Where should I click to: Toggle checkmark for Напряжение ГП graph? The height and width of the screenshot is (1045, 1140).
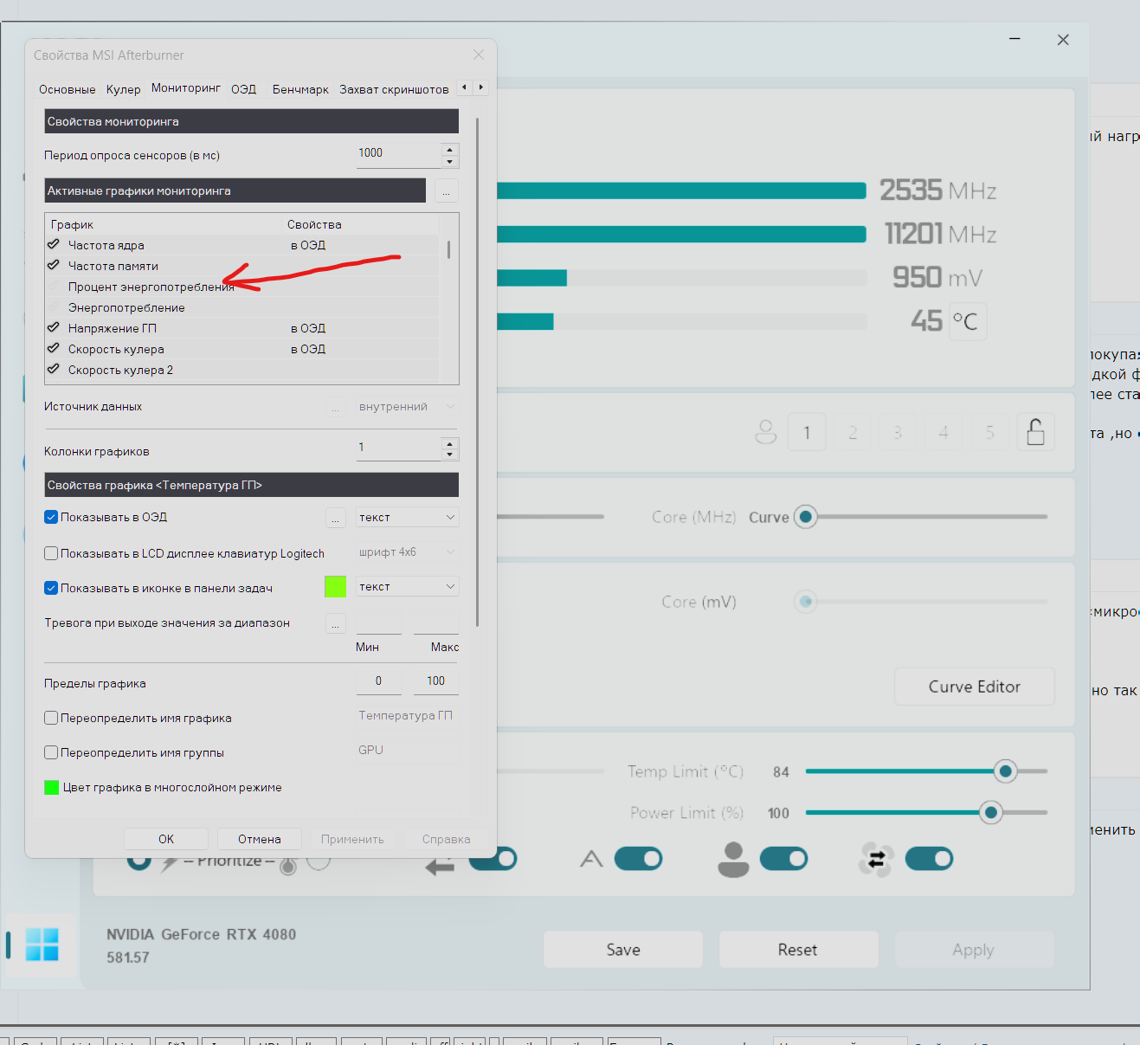click(54, 328)
